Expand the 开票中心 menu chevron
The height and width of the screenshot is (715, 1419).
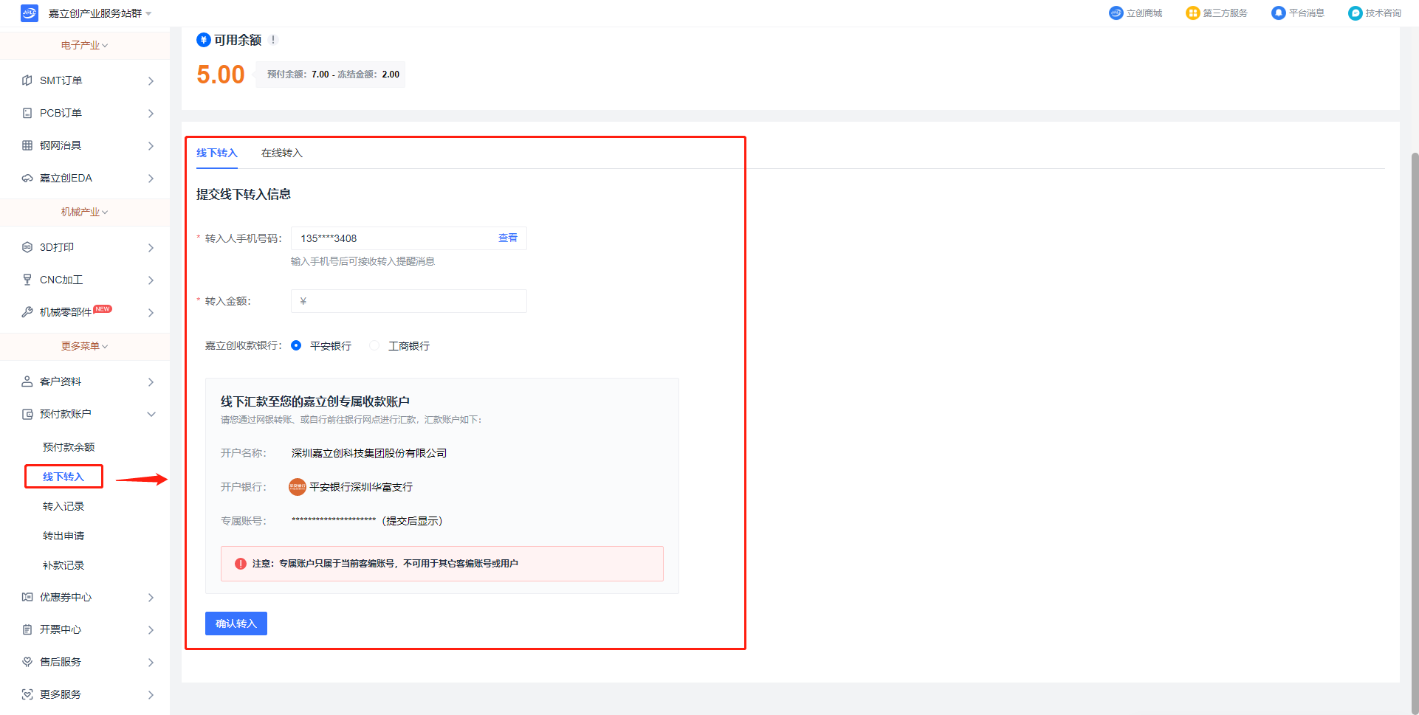pyautogui.click(x=151, y=629)
